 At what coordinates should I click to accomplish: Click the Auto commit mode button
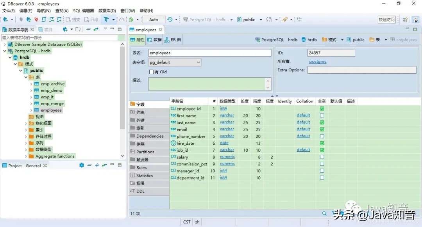[154, 20]
